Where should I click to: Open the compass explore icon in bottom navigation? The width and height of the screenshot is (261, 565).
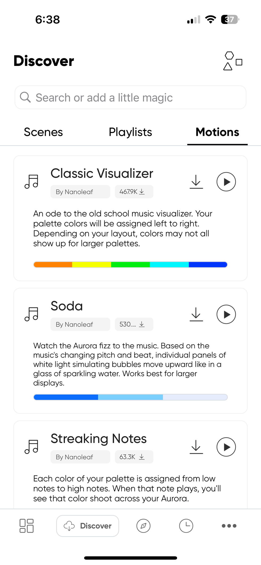(x=143, y=526)
